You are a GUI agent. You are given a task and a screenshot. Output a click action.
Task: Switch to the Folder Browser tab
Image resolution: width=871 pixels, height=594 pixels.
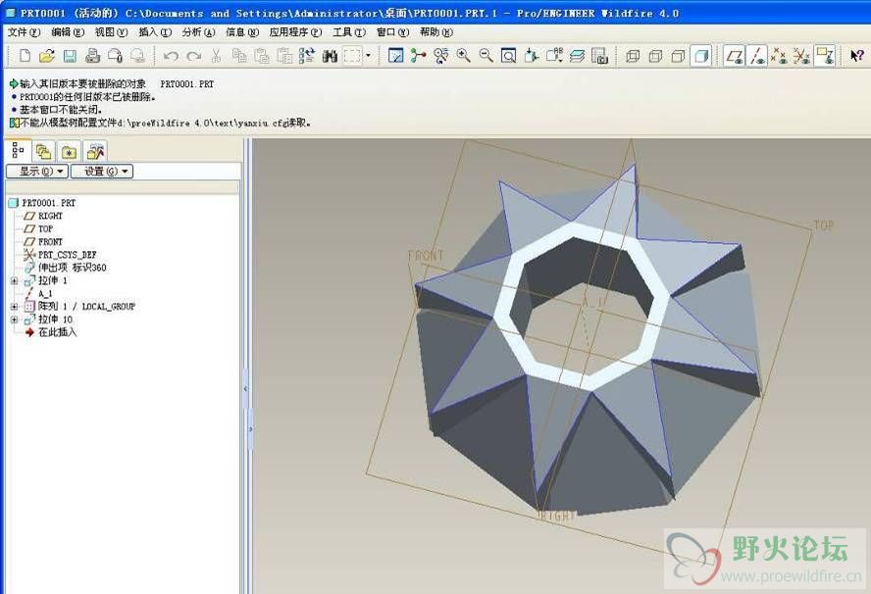[43, 151]
